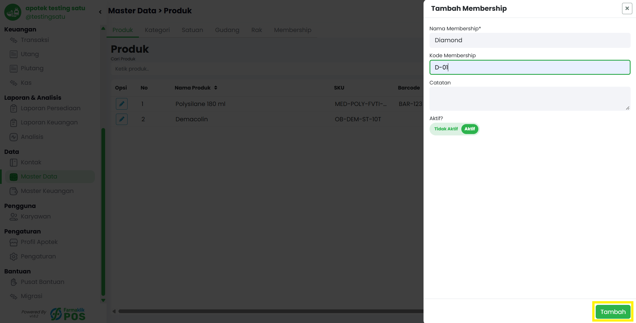This screenshot has width=636, height=323.
Task: Click the Master Data icon
Action: pos(13,177)
